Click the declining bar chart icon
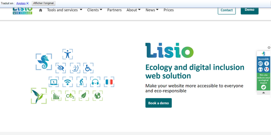Screen dimensions: 271x135 [x=56, y=96]
